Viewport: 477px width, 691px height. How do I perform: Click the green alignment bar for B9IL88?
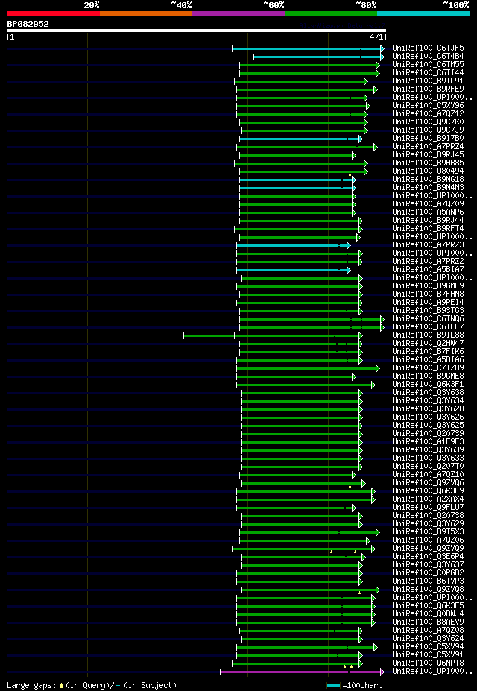273,335
